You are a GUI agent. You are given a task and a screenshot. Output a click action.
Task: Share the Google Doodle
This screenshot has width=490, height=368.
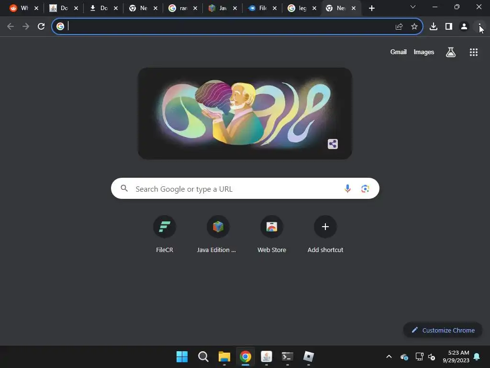click(333, 144)
